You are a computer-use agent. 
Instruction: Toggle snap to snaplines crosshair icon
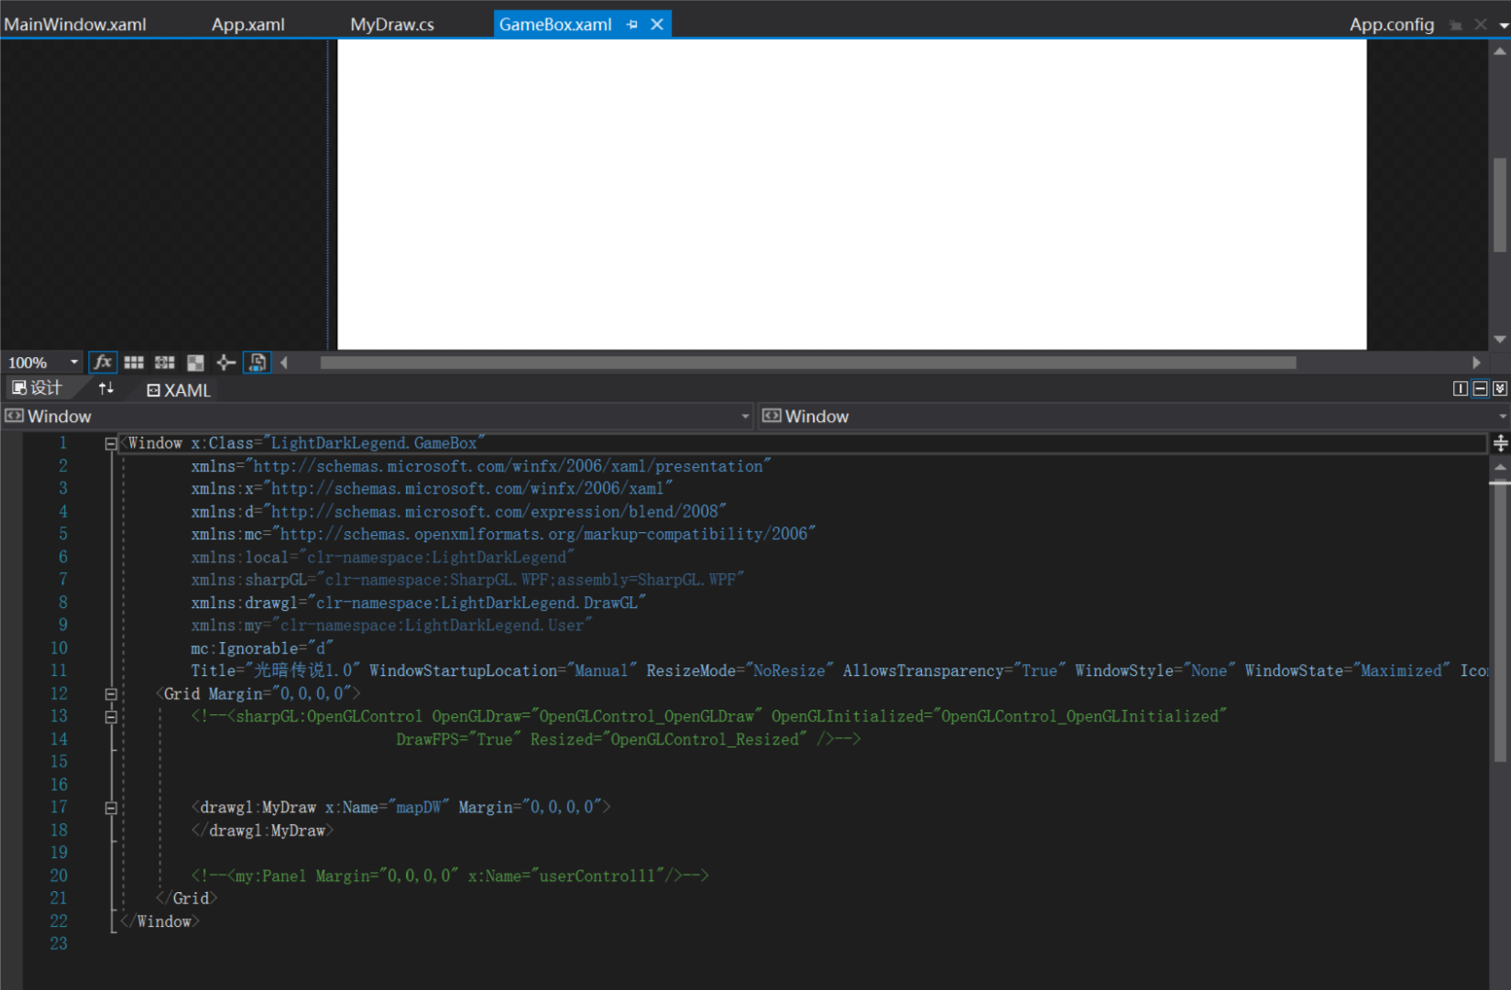coord(225,363)
